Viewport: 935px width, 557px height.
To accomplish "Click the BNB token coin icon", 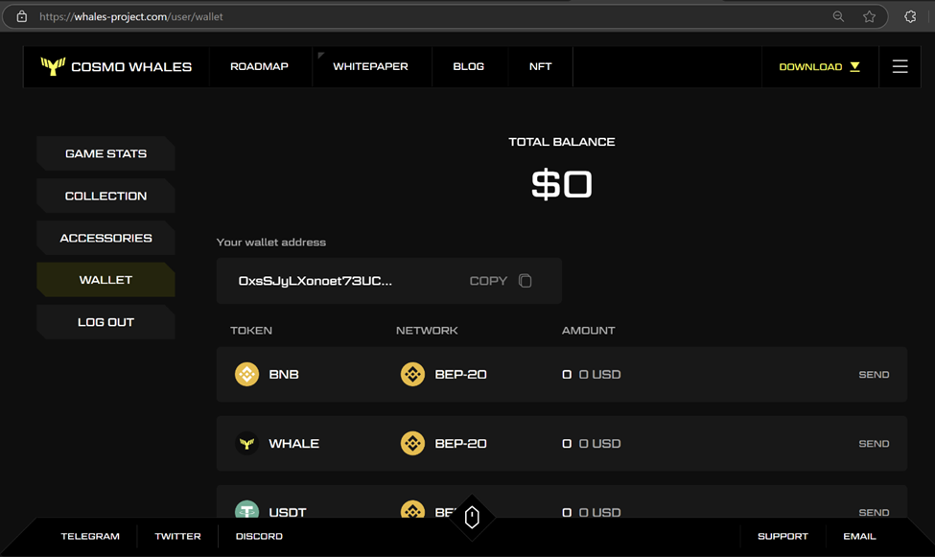I will 246,375.
